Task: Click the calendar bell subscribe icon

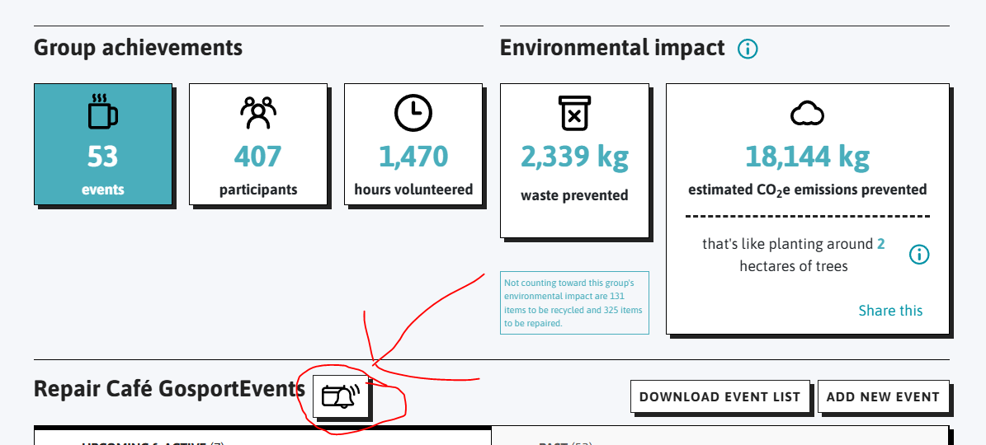Action: pos(341,396)
